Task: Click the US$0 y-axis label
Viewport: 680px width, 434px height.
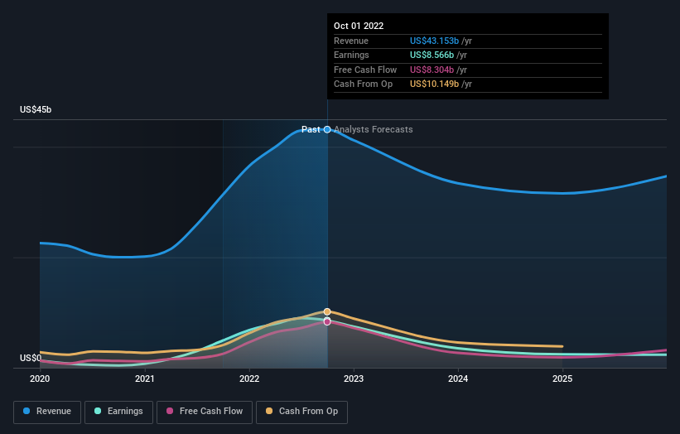Action: [31, 358]
